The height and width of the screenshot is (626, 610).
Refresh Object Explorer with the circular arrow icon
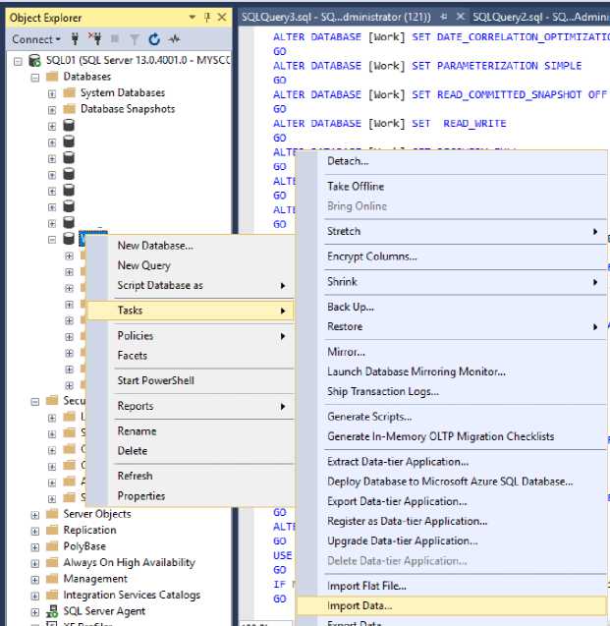tap(154, 39)
